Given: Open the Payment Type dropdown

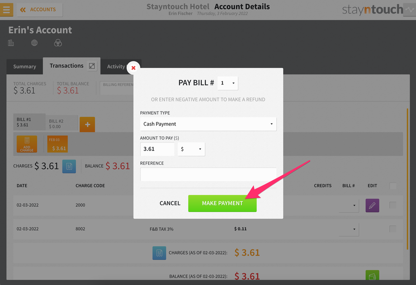Looking at the screenshot, I should pyautogui.click(x=208, y=124).
